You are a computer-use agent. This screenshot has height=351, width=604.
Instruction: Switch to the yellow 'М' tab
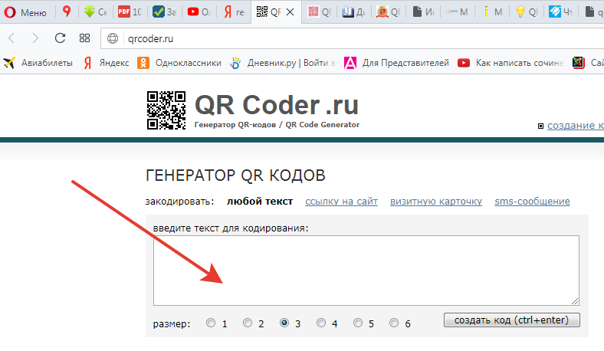click(492, 12)
